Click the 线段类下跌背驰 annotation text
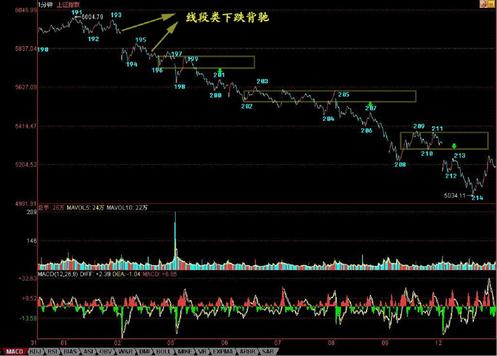This screenshot has width=497, height=356. (227, 18)
